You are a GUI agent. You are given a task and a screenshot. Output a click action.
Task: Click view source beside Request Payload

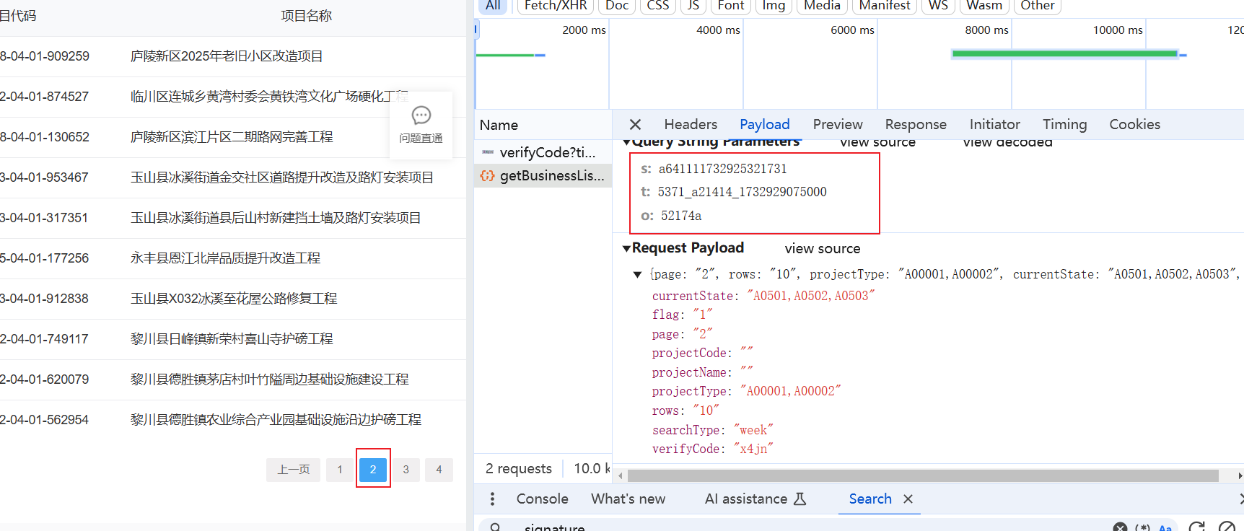point(822,249)
